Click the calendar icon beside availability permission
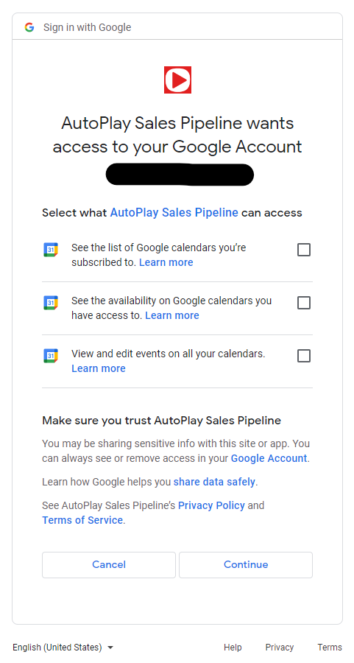 pyautogui.click(x=51, y=303)
